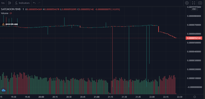
Task: Click the SAFEMOON/BNB symbol title
Action: [x=11, y=9]
